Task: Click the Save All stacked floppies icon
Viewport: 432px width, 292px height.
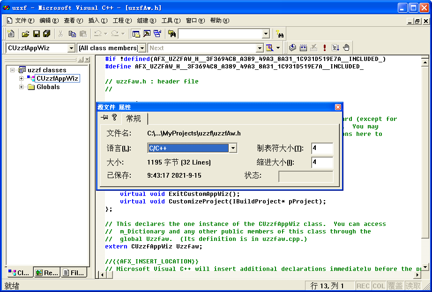Action: tap(47, 34)
